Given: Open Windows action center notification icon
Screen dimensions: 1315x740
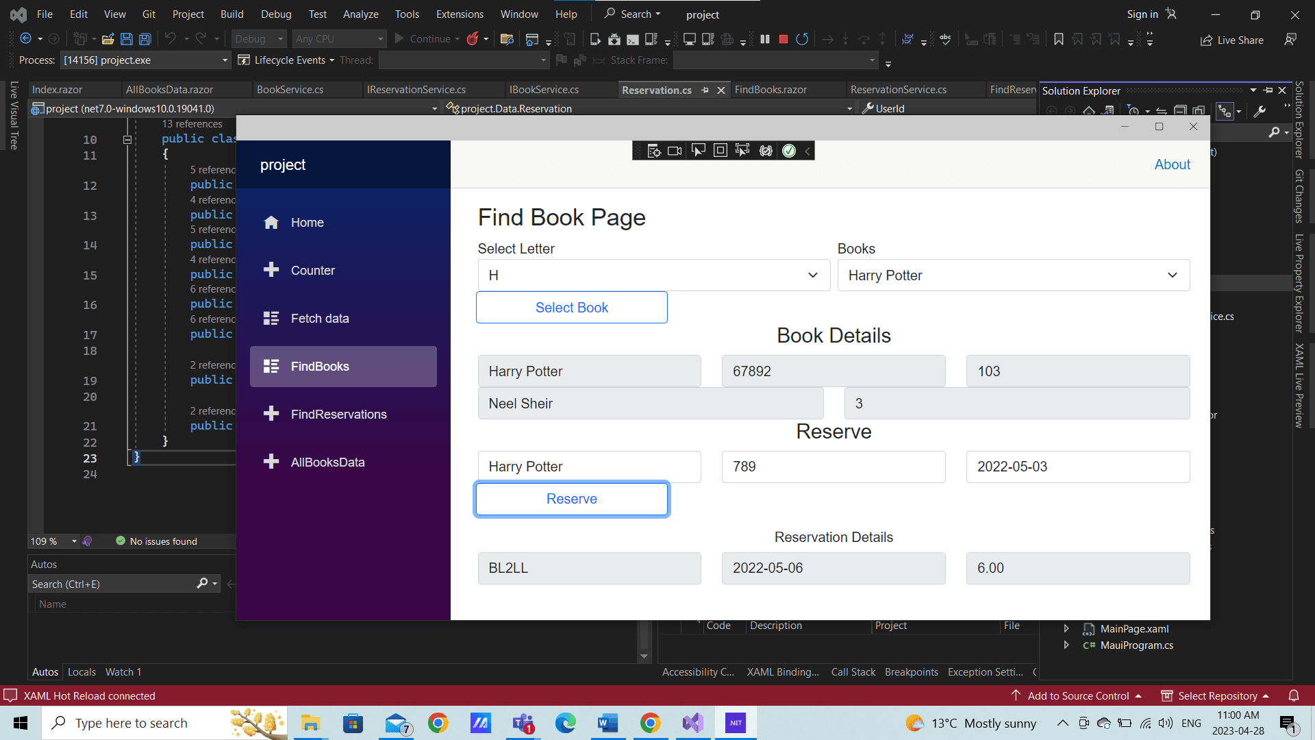Looking at the screenshot, I should click(x=1288, y=724).
